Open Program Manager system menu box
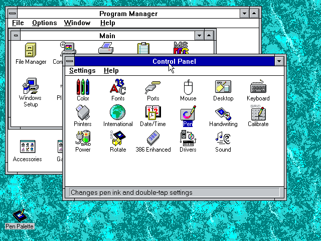The width and height of the screenshot is (321, 241). pyautogui.click(x=13, y=14)
